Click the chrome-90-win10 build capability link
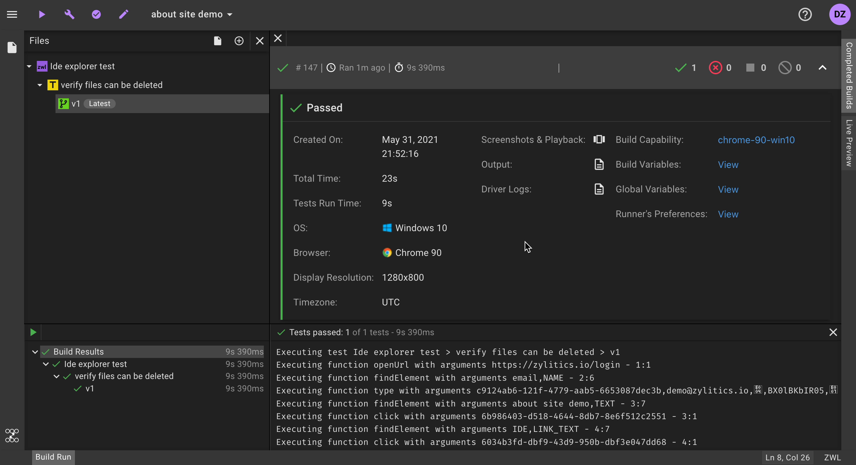 point(756,140)
